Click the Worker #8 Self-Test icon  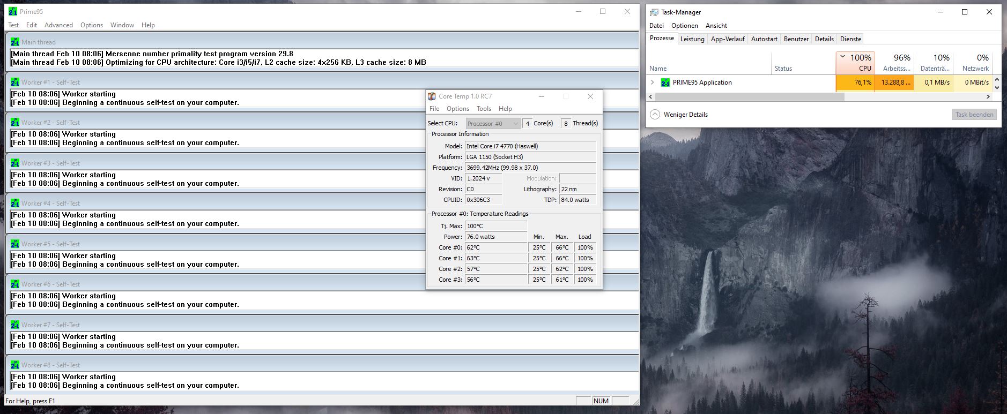15,365
